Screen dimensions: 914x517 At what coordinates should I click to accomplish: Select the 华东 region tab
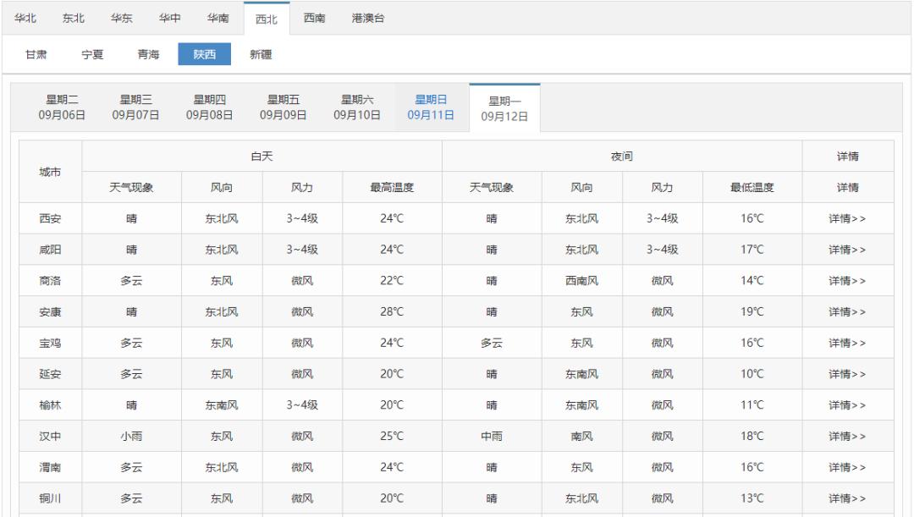click(122, 19)
